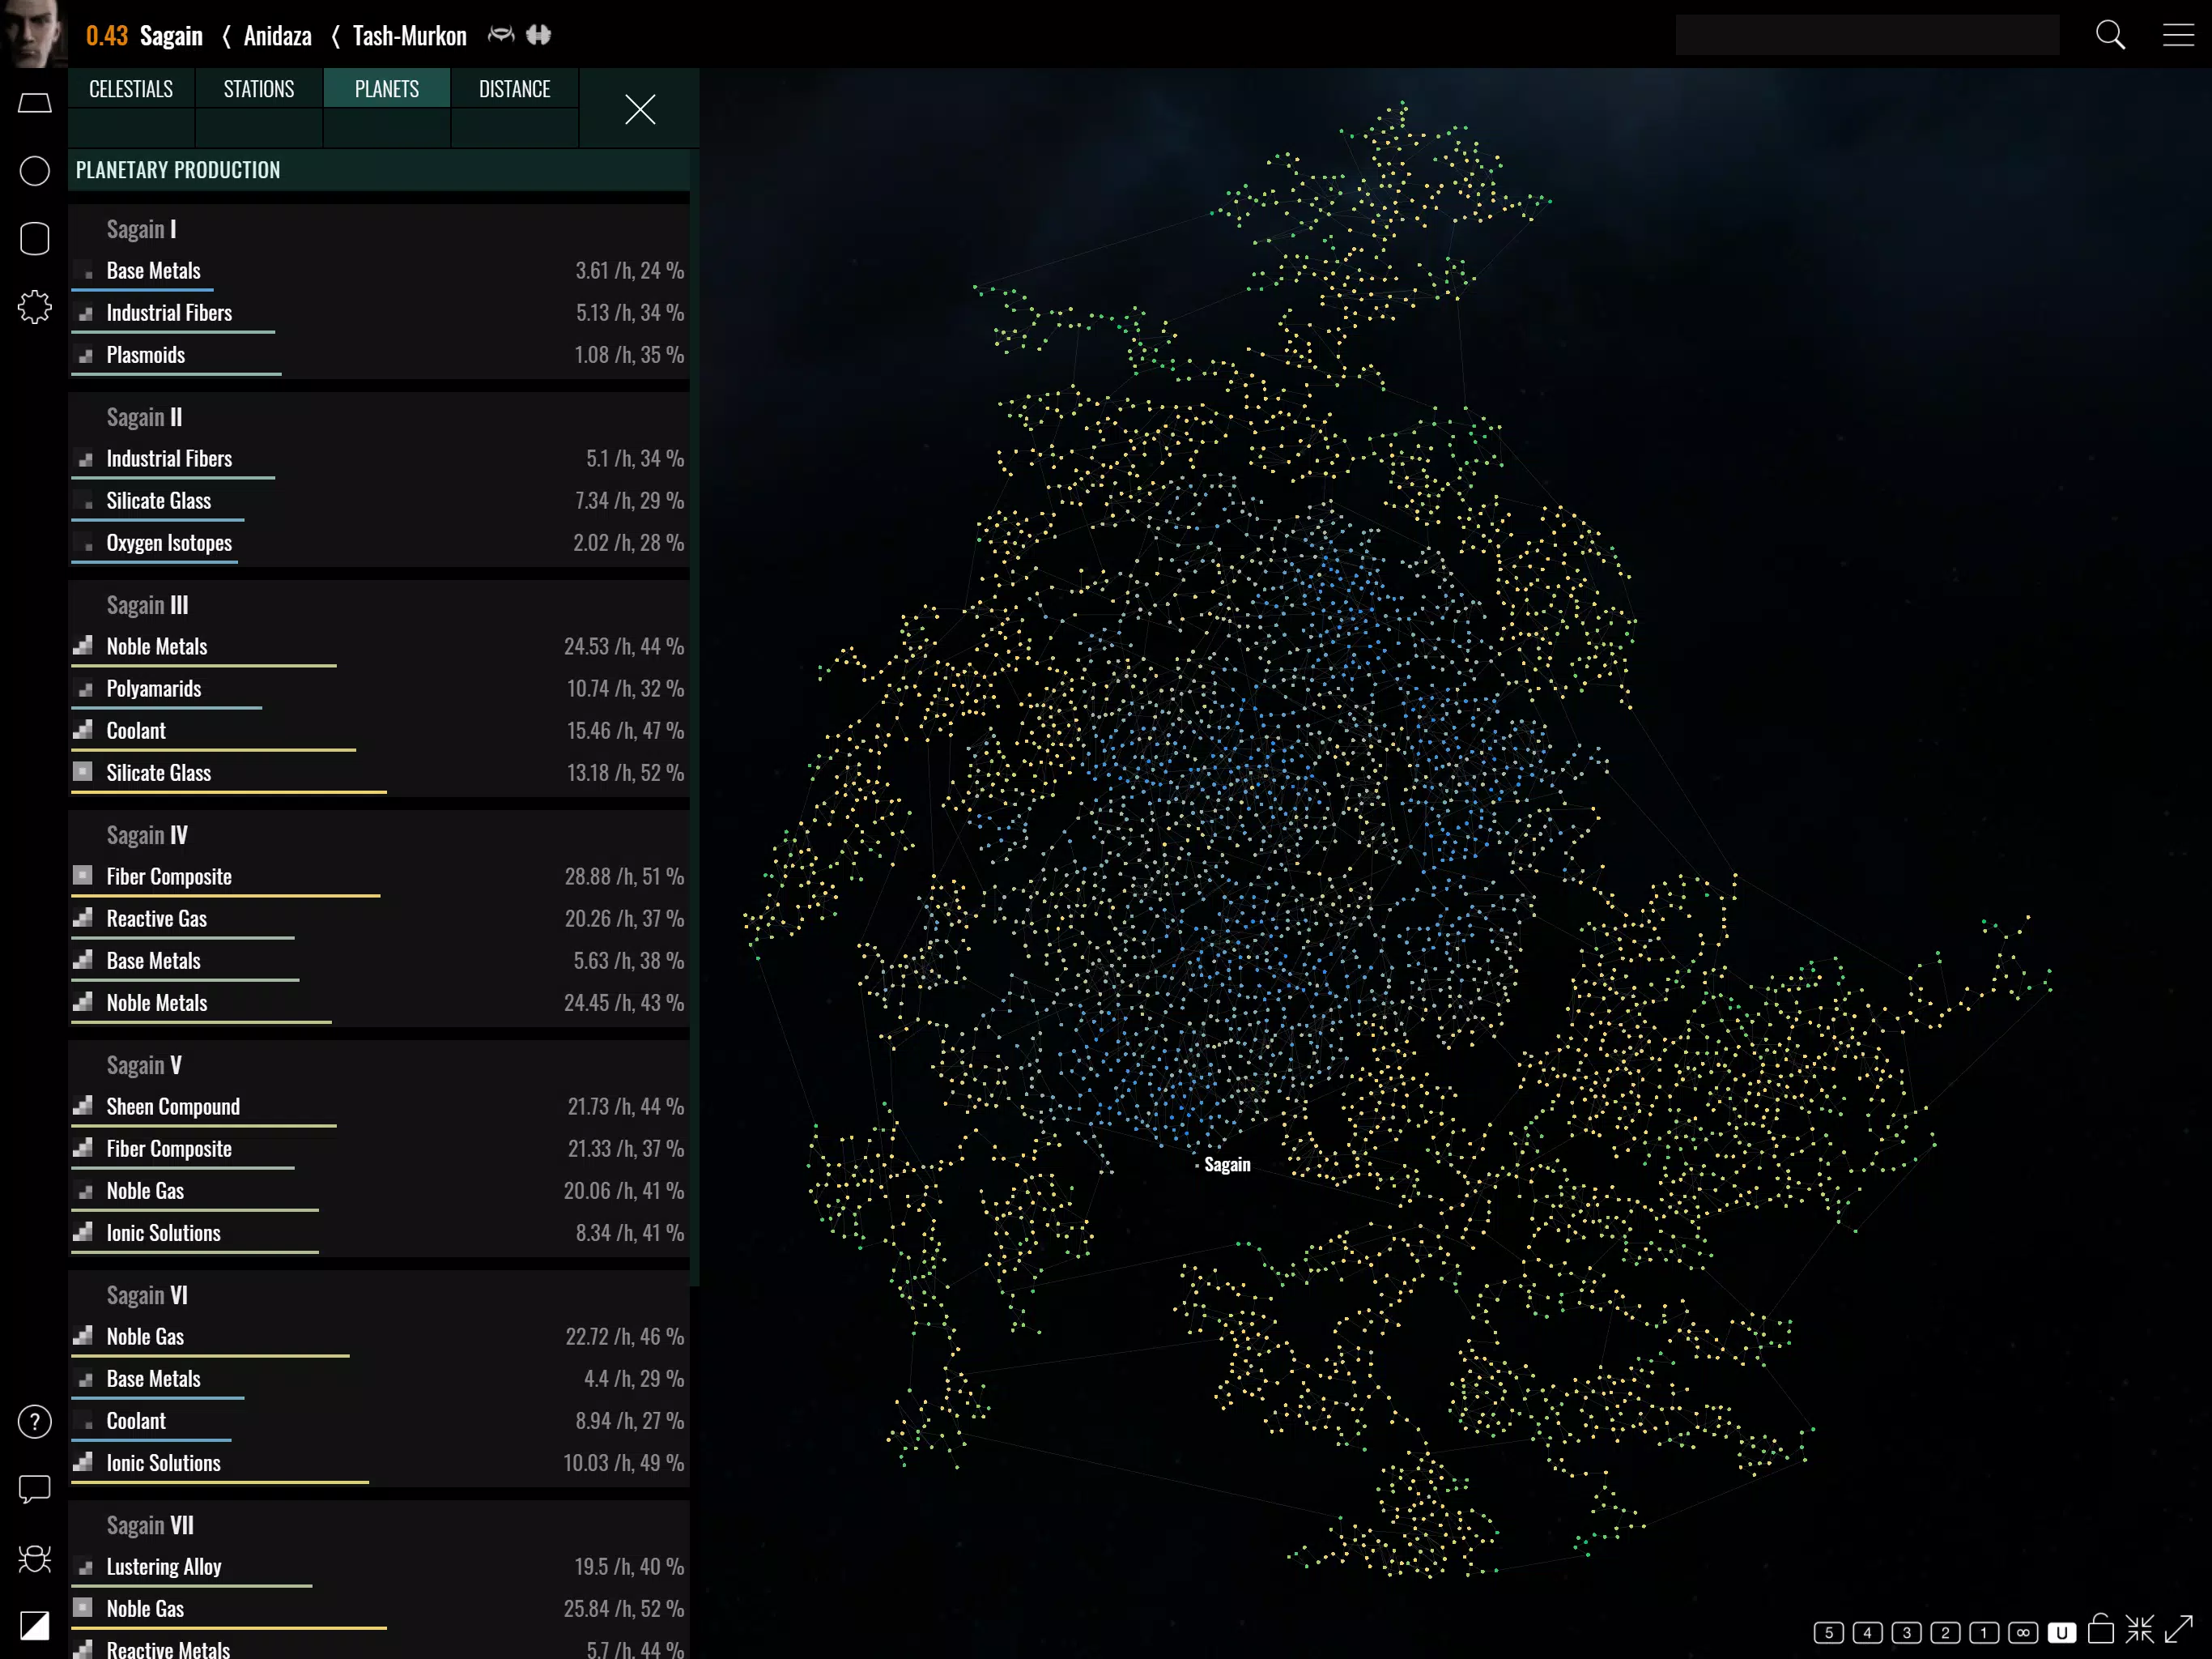Screen dimensions: 2212x1659
Task: Select the jump range 5 button
Action: point(1828,1633)
